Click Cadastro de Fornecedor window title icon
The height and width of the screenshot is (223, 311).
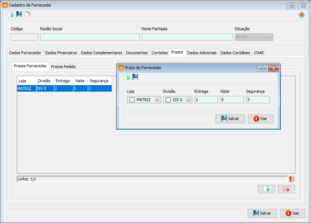(5, 5)
